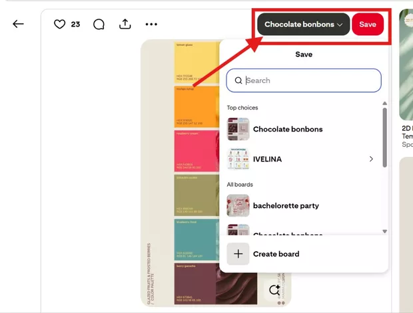This screenshot has height=313, width=413.
Task: Click the plus icon for Create board
Action: [238, 254]
